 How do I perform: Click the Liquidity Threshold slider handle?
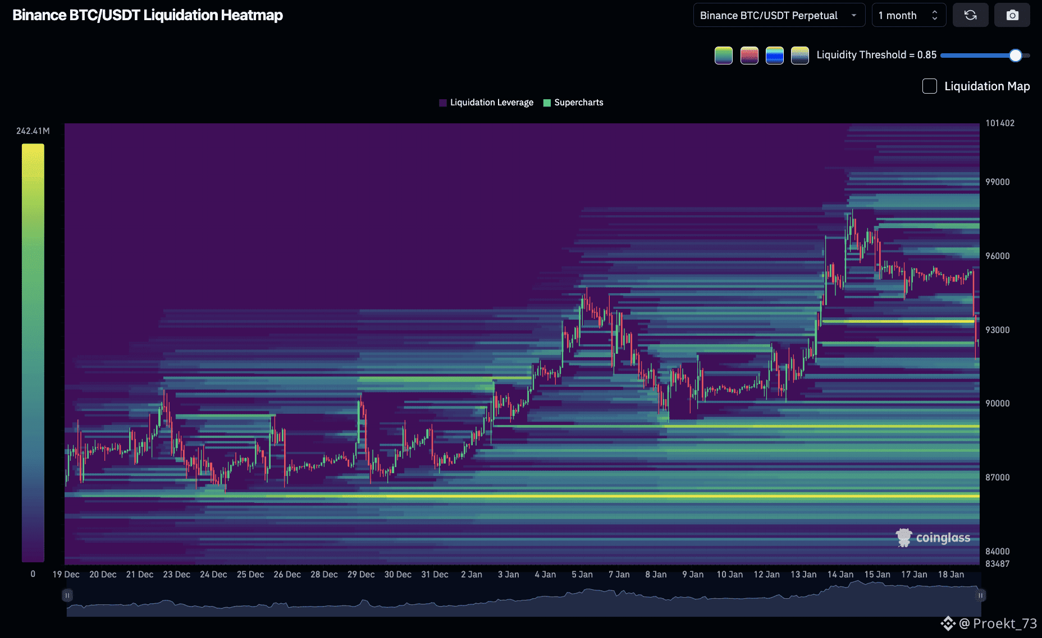pyautogui.click(x=1015, y=55)
